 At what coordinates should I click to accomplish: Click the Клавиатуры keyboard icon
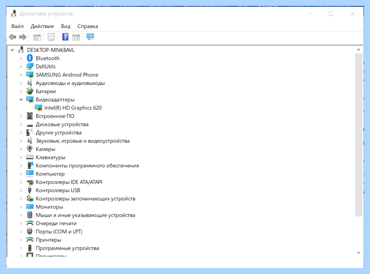pyautogui.click(x=30, y=157)
